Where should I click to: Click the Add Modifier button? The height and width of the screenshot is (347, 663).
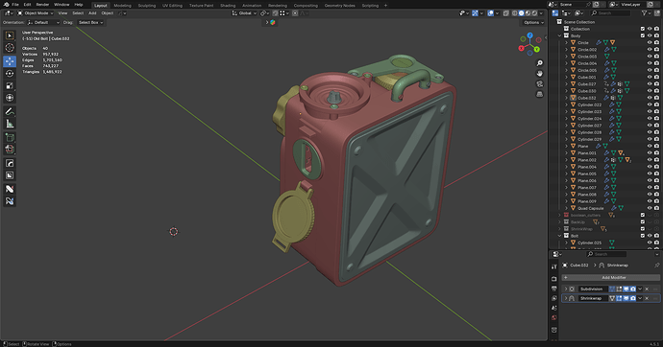click(x=610, y=277)
